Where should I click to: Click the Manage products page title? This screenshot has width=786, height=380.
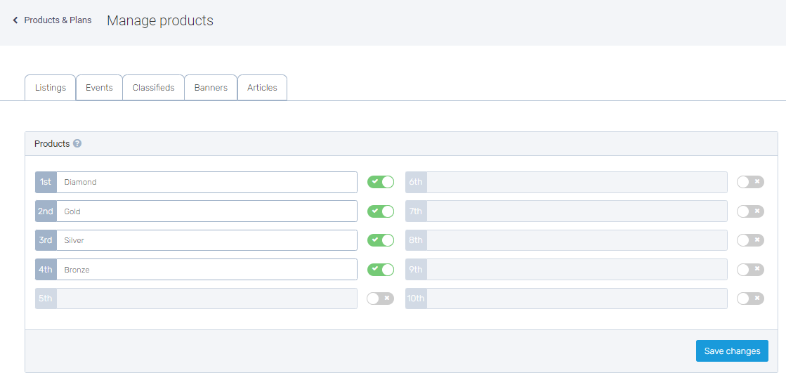coord(160,20)
